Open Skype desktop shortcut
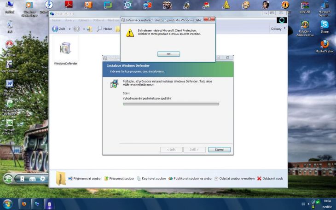Image resolution: width=336 pixels, height=210 pixels. click(x=324, y=27)
